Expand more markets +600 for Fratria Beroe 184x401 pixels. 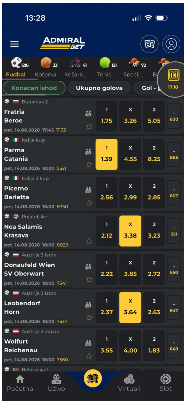[x=174, y=116]
